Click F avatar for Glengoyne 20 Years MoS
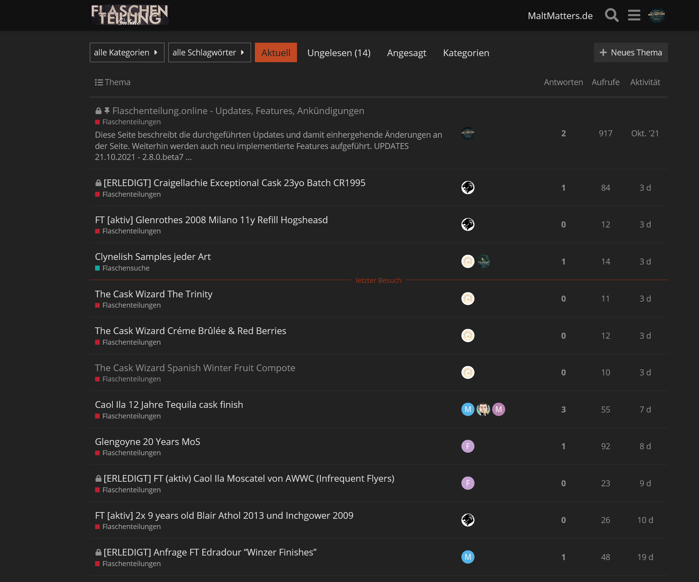Image resolution: width=699 pixels, height=582 pixels. pos(468,446)
